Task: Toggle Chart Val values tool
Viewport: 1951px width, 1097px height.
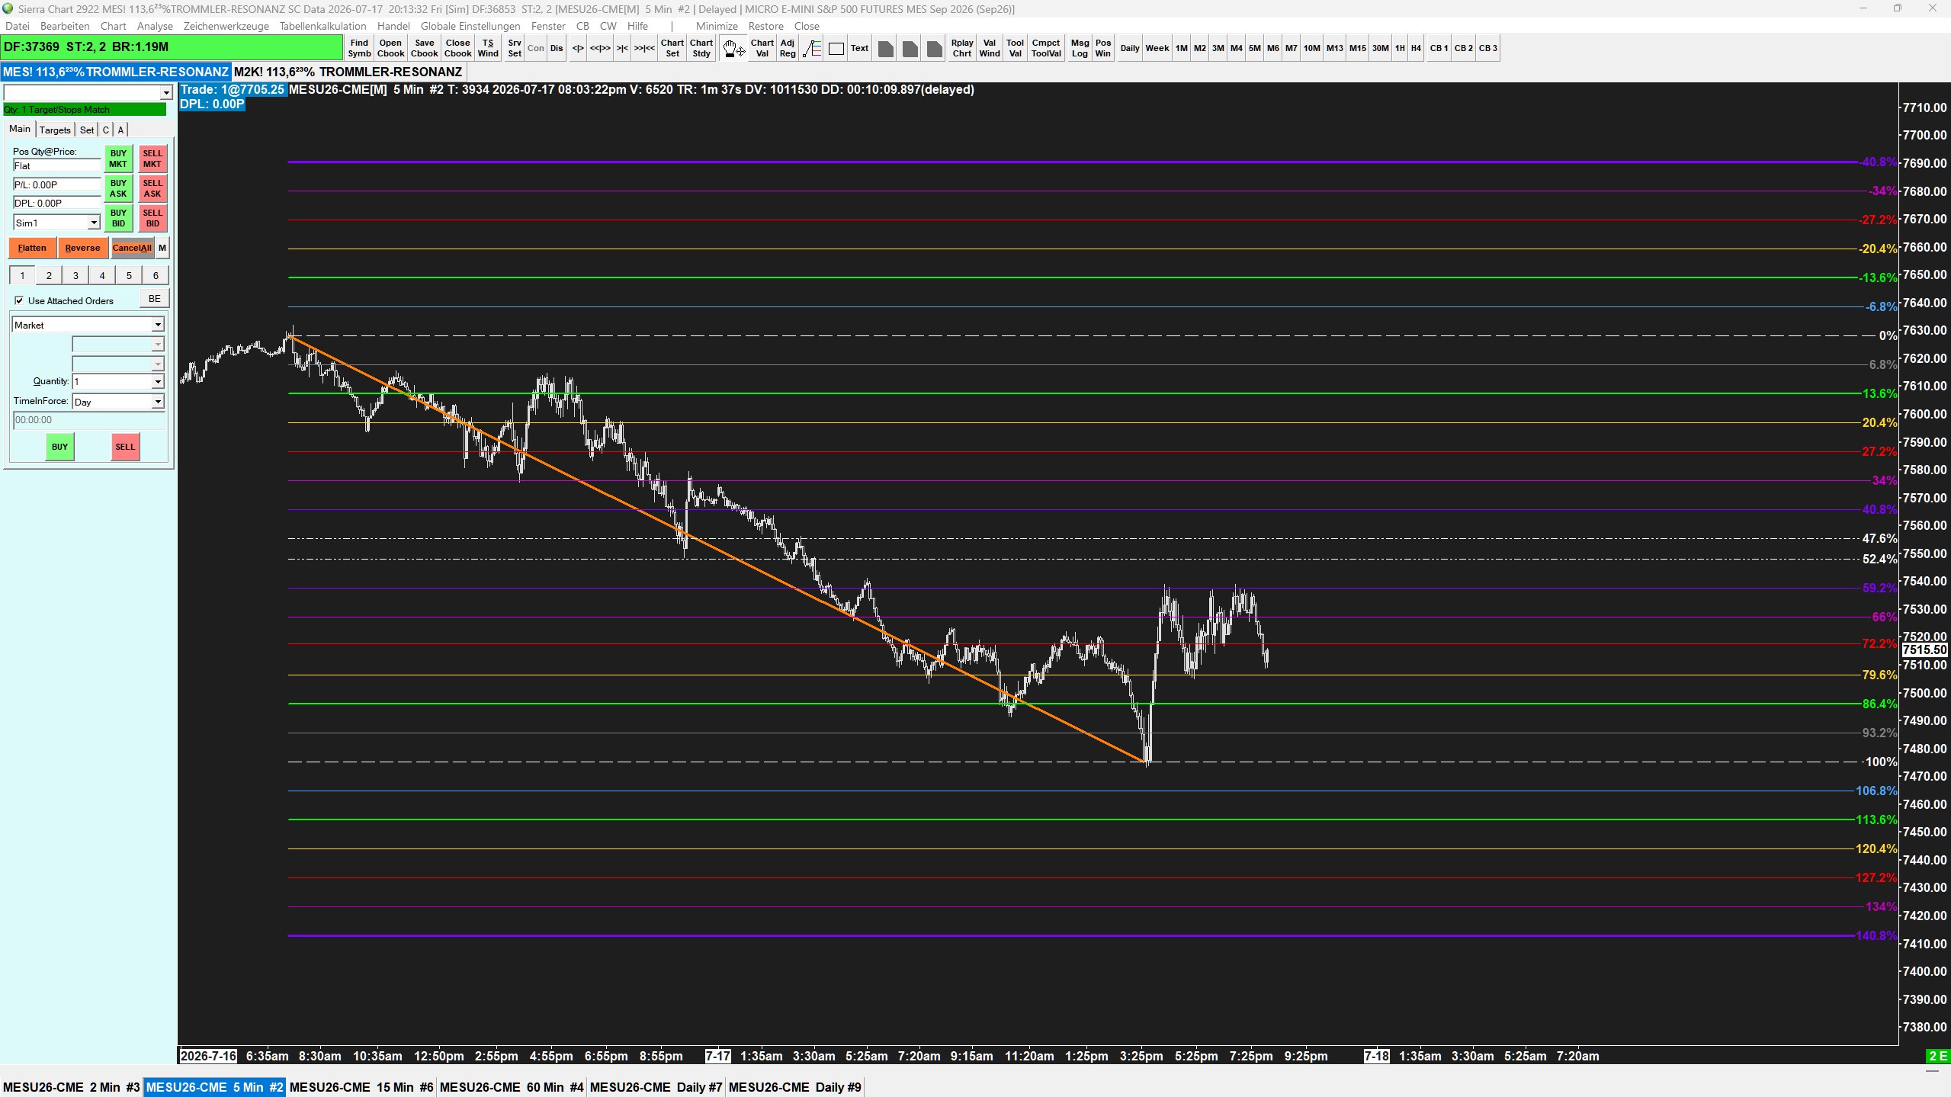Action: tap(762, 49)
